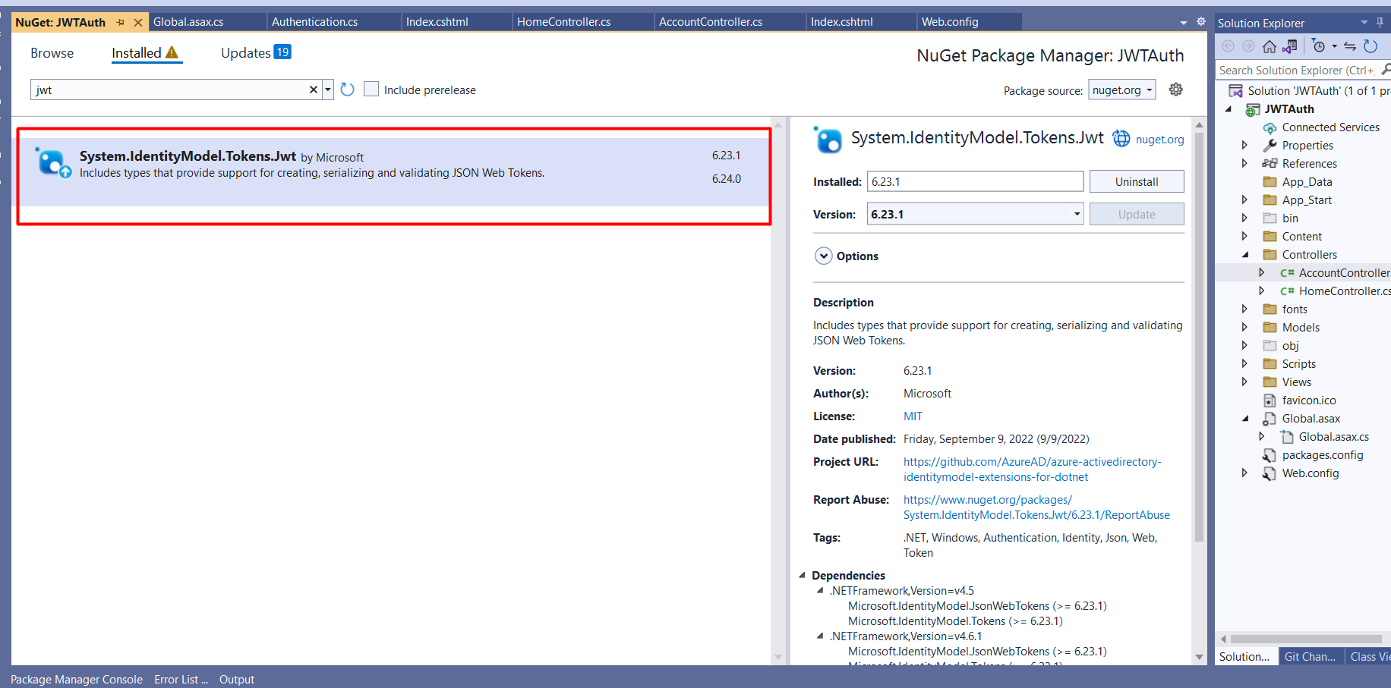
Task: Refresh Solution Explorer with circular arrow
Action: 1370,47
